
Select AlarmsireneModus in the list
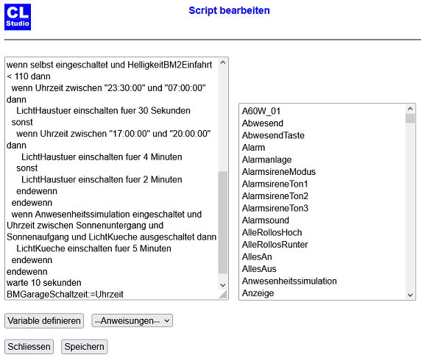coord(279,172)
